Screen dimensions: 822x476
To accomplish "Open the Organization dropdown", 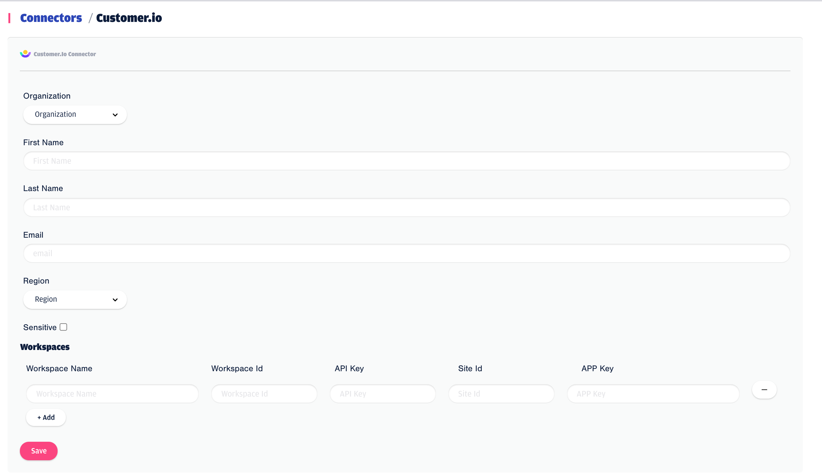I will coord(75,115).
